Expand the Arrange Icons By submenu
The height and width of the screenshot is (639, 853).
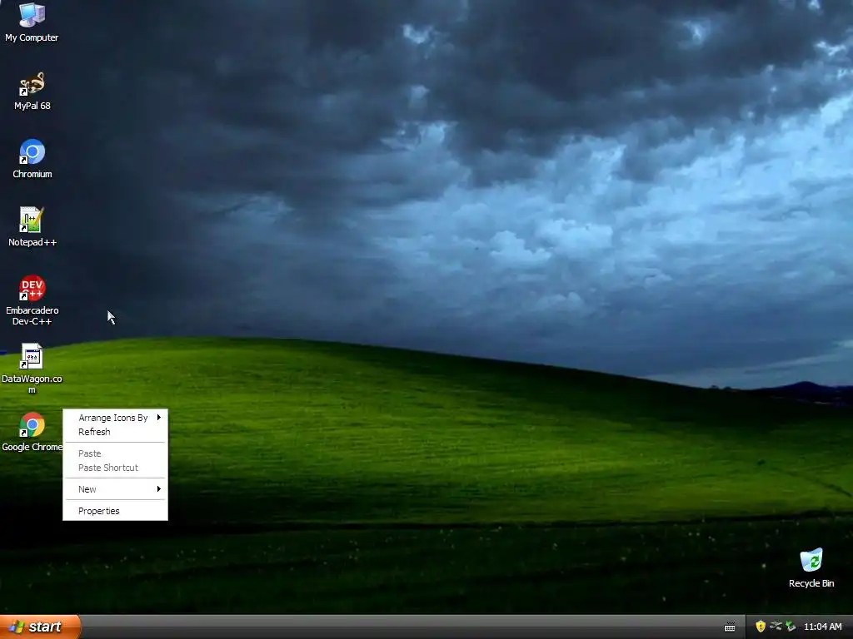coord(115,418)
